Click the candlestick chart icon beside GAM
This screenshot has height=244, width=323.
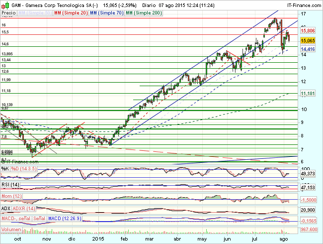tap(5, 5)
